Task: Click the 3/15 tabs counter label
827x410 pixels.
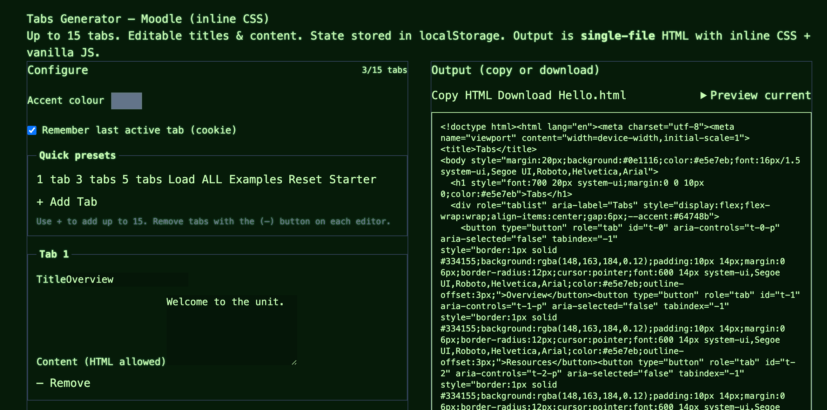Action: (x=384, y=70)
